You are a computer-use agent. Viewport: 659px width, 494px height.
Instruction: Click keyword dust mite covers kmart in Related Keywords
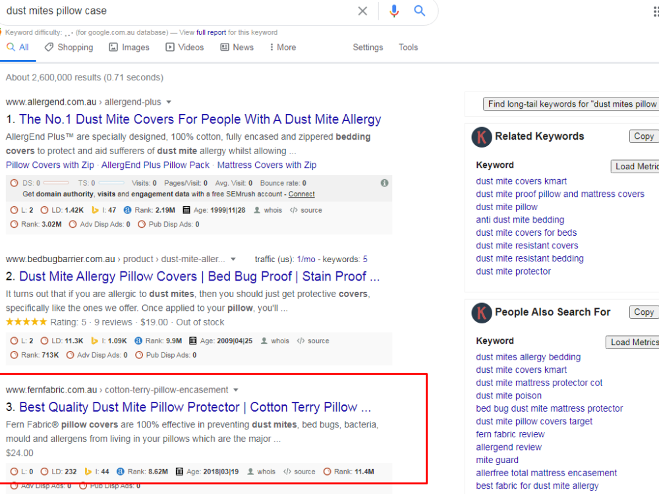(x=521, y=181)
